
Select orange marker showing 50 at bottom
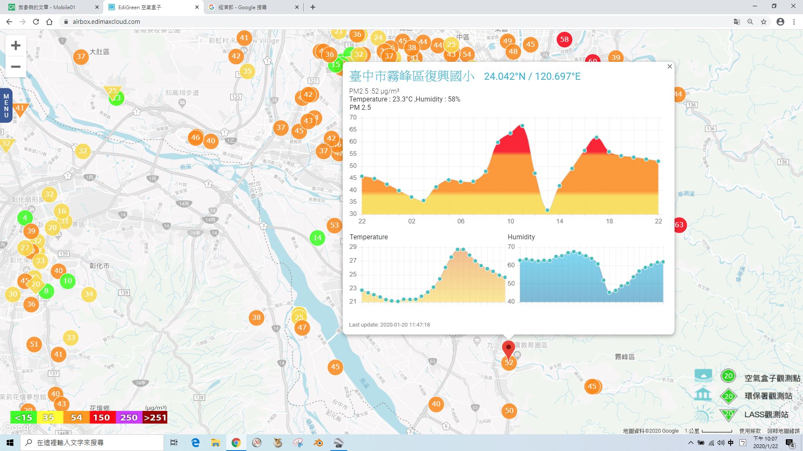(x=509, y=410)
